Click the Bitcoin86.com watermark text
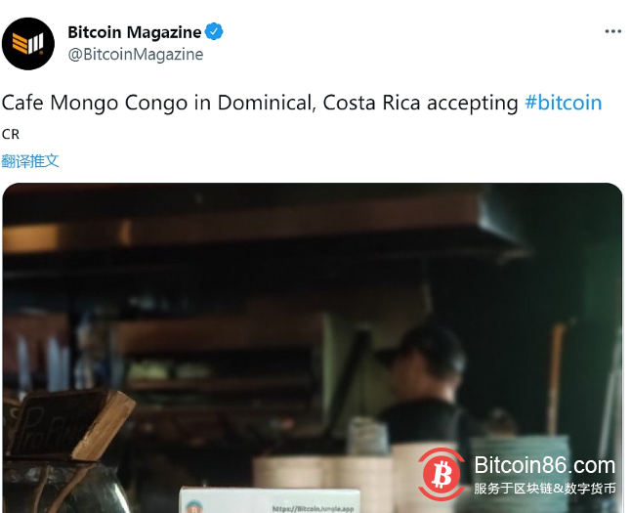The image size is (631, 513). point(544,465)
